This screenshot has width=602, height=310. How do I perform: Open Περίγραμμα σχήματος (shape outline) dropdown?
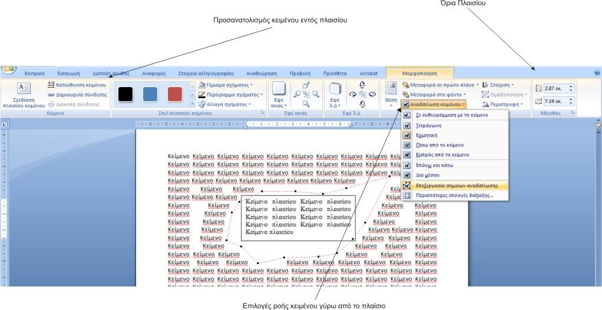(x=230, y=94)
